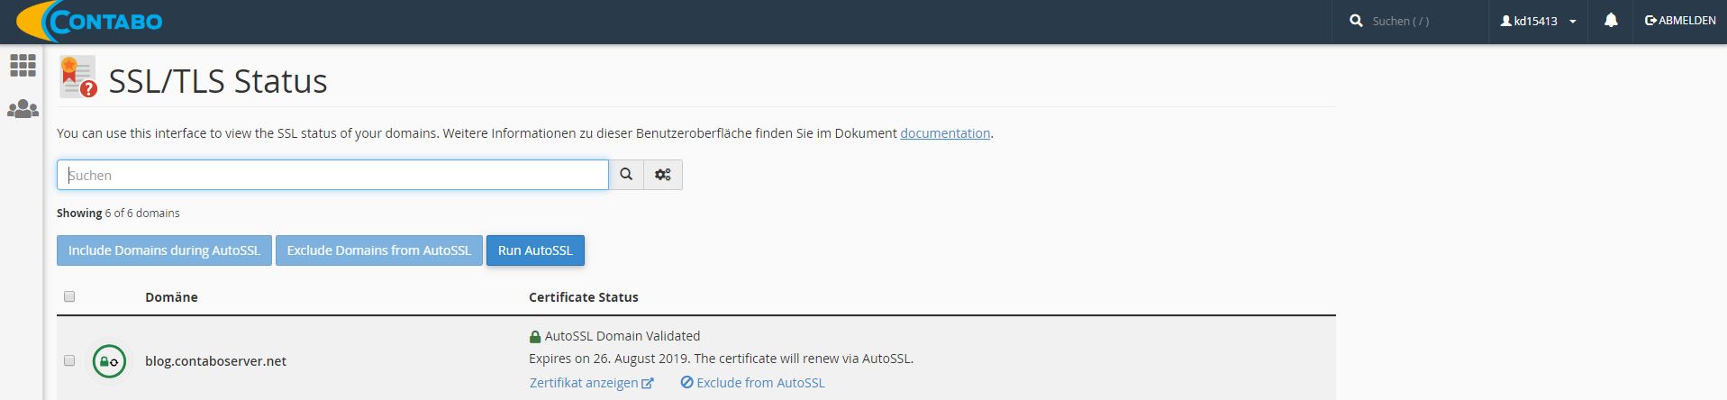1727x400 pixels.
Task: Open Zertifikat anzeigen link
Action: point(584,383)
